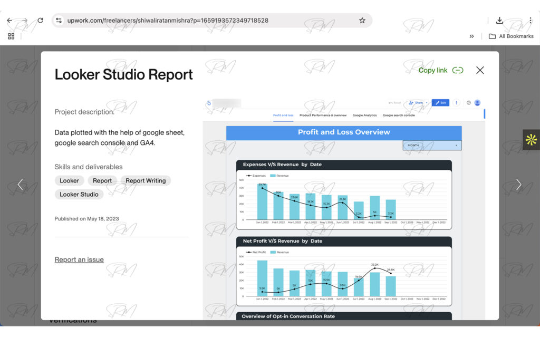Open site information icon in address bar
Image resolution: width=540 pixels, height=337 pixels.
(x=59, y=21)
